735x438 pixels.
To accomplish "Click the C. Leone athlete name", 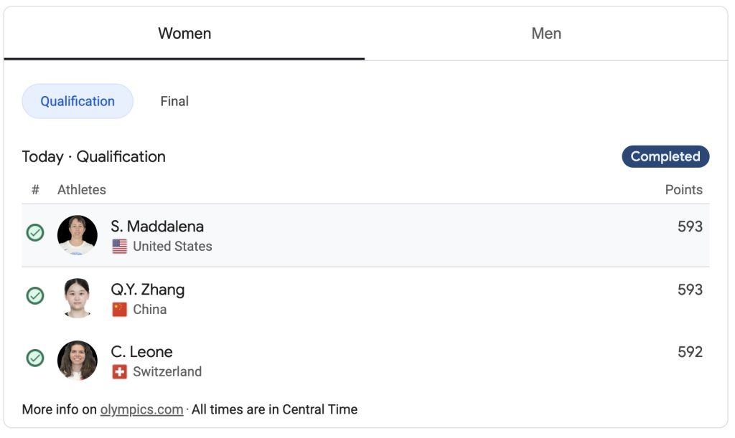I will [141, 352].
